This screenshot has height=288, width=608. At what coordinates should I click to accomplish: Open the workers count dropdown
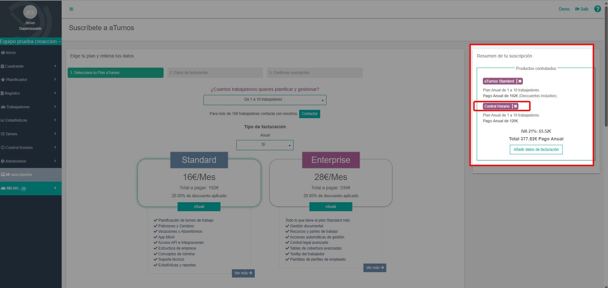point(265,100)
